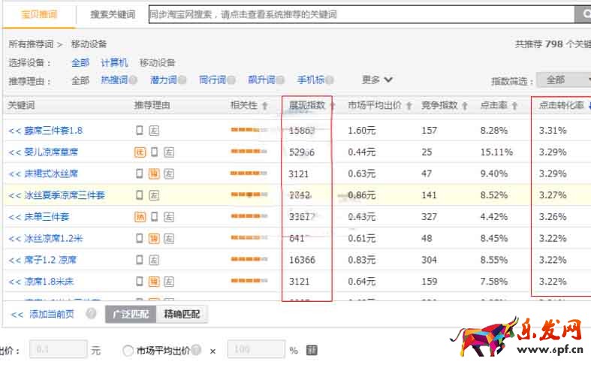Switch to 搜索关键词 tab
Screen dimensions: 591x365
(112, 14)
